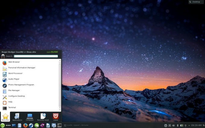Viewport: 205px width, 128px height.
Task: Click the user avatar icon beside Search
Action: coord(3,56)
